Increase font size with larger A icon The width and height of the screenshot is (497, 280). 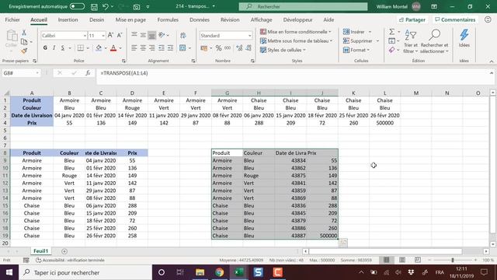110,35
